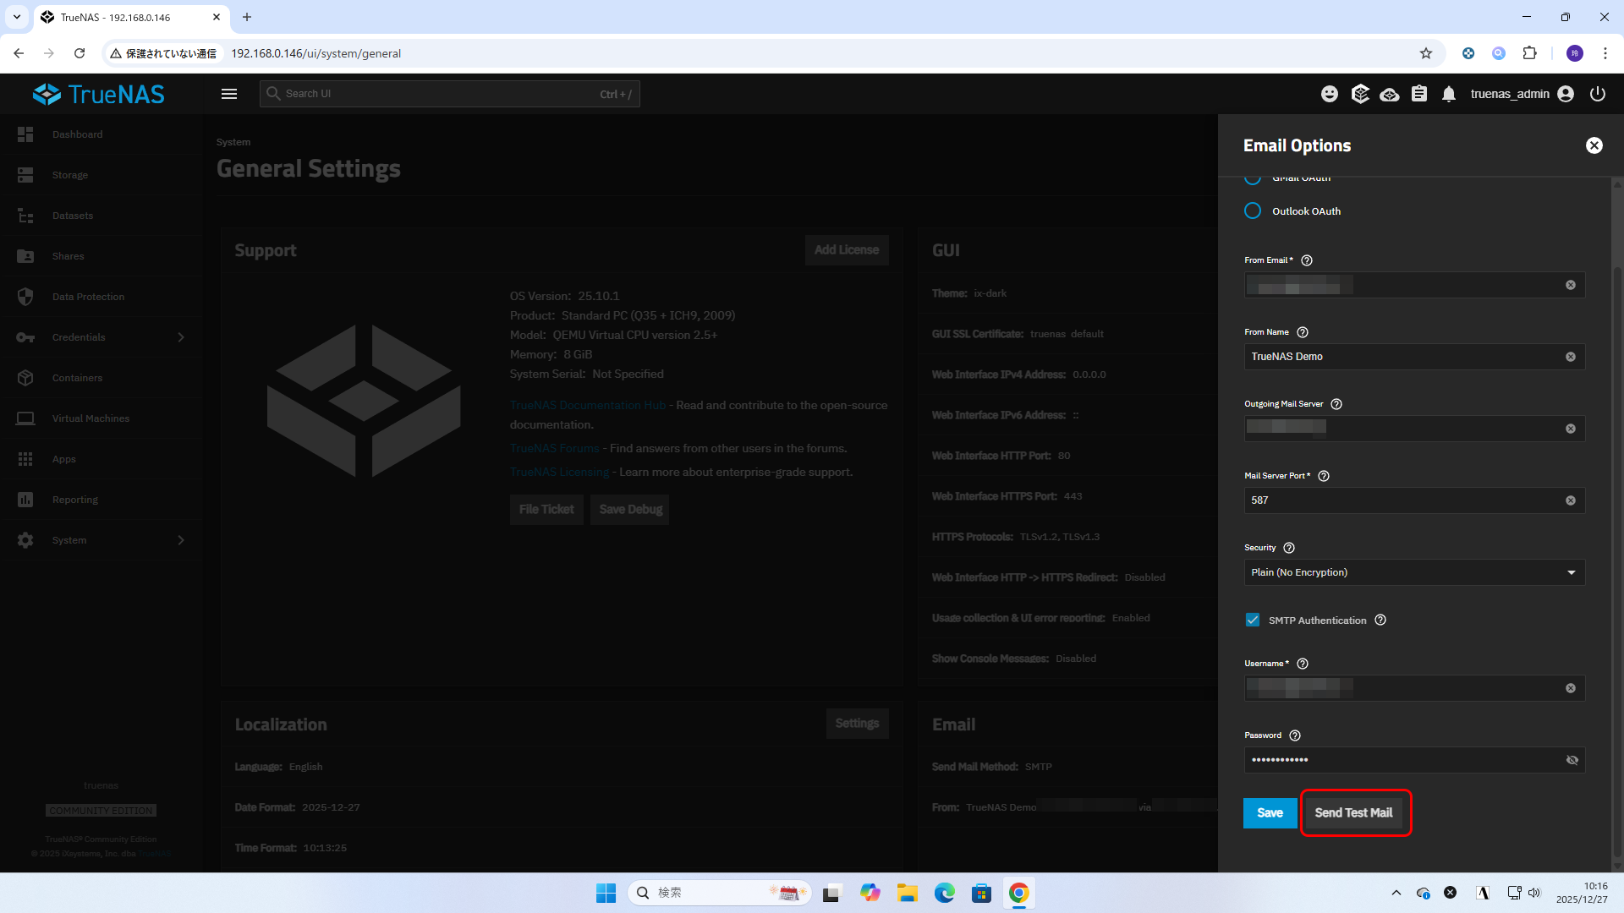Viewport: 1624px width, 913px height.
Task: Click the feedback smiley face icon
Action: coord(1330,94)
